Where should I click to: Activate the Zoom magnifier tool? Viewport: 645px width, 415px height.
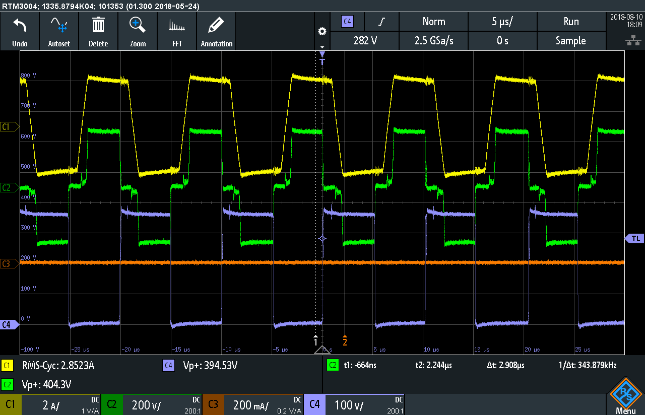coord(138,31)
